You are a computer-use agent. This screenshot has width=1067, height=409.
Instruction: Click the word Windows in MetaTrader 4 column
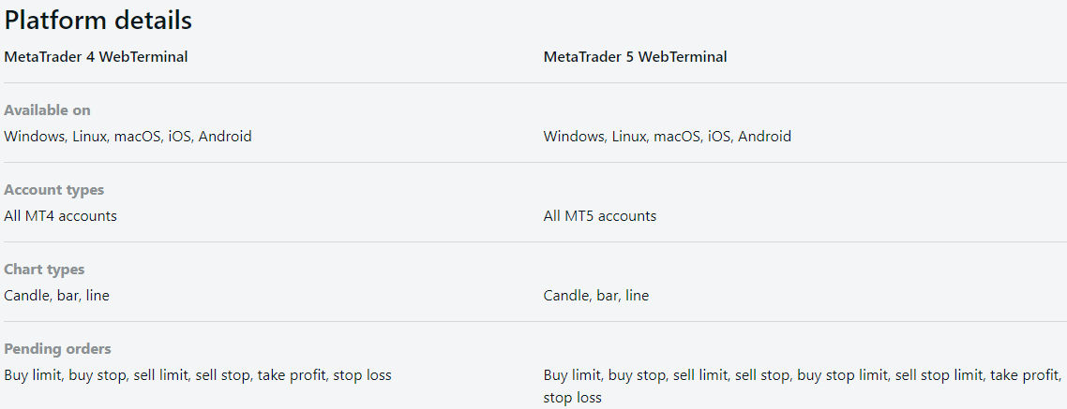pos(34,136)
